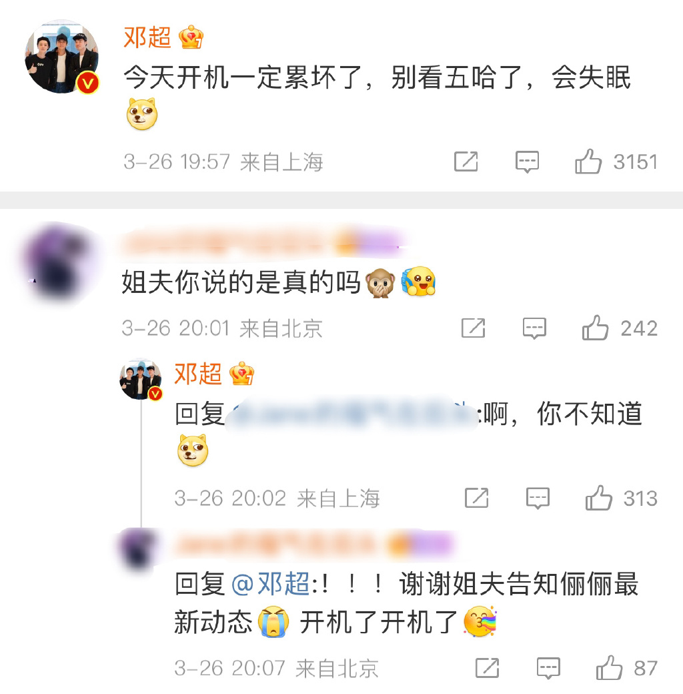
Task: Open 邓超's small avatar in reply thread
Action: point(141,379)
